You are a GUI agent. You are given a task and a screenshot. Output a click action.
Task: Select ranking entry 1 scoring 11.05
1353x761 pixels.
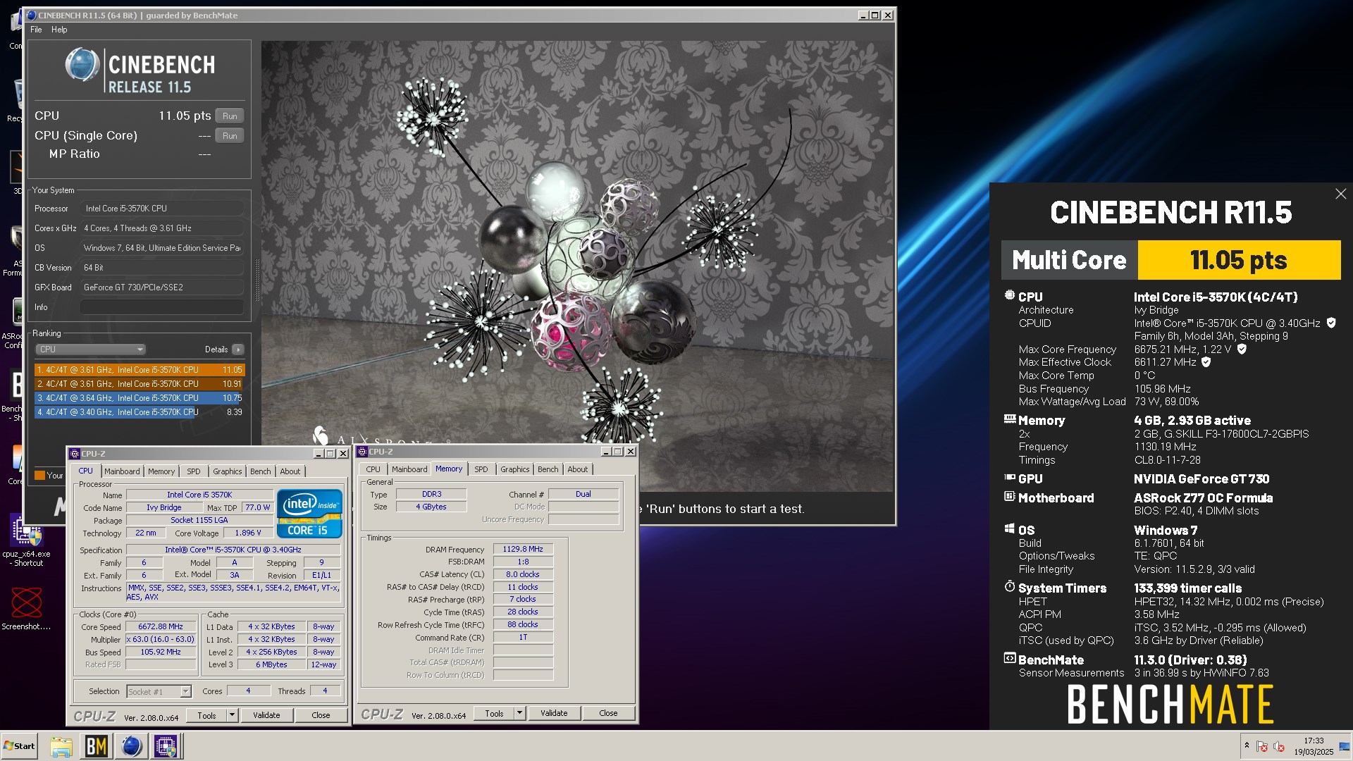(x=140, y=370)
